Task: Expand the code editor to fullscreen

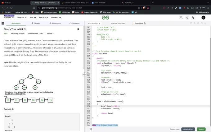Action: tap(205, 23)
